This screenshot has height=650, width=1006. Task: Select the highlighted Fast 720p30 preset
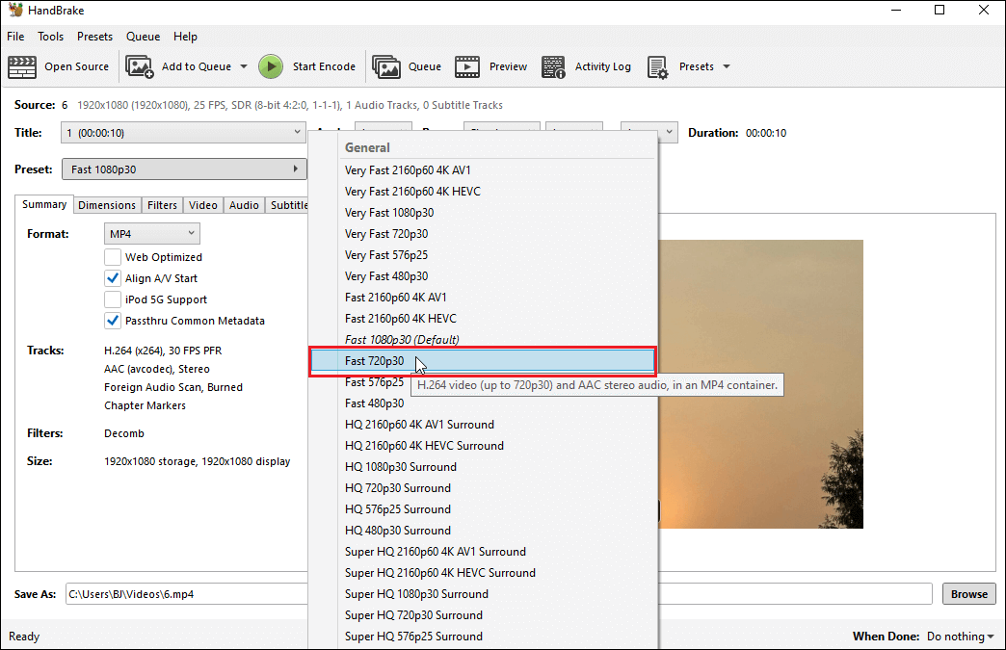(x=483, y=361)
